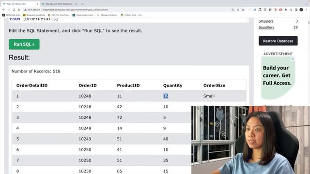
Task: Open the Shippers table link
Action: pos(266,21)
